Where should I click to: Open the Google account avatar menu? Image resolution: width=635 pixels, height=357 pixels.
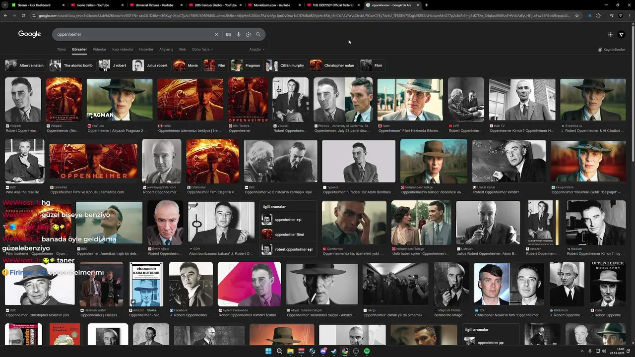click(622, 34)
